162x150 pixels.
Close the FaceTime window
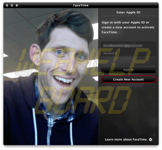click(x=7, y=5)
